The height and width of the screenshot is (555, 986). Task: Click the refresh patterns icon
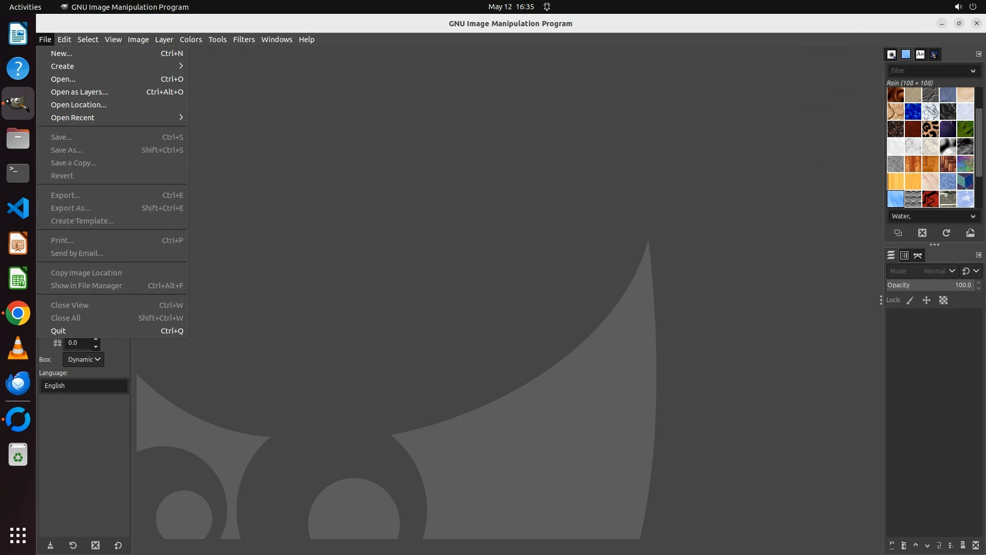coord(946,233)
